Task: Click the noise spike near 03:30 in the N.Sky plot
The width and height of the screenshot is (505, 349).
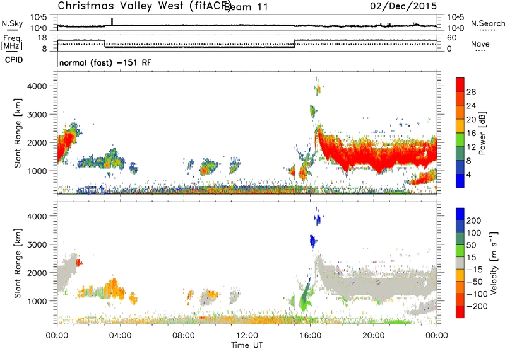Action: pos(112,21)
